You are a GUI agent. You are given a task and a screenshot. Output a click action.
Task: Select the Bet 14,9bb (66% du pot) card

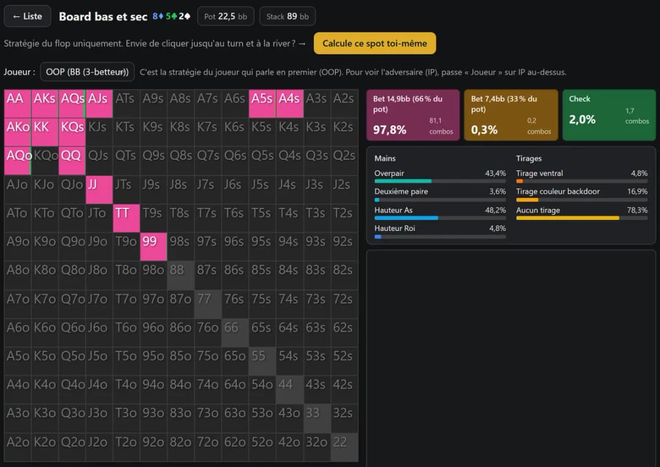point(413,115)
